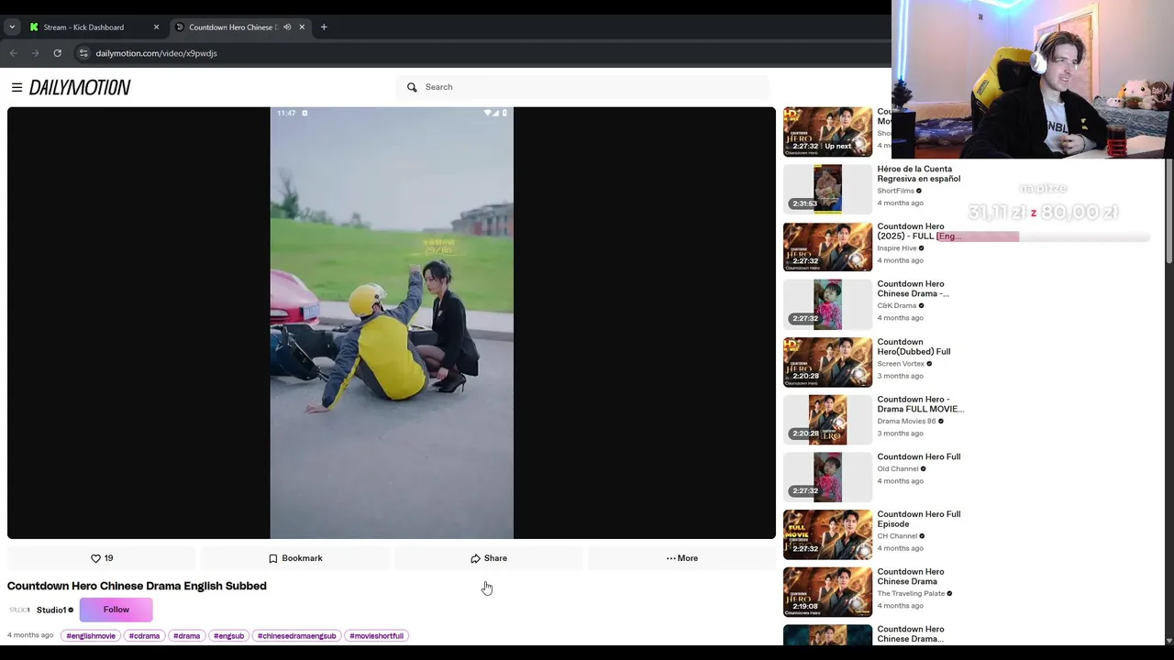Go forward in browser history
Image resolution: width=1174 pixels, height=660 pixels.
pos(36,53)
